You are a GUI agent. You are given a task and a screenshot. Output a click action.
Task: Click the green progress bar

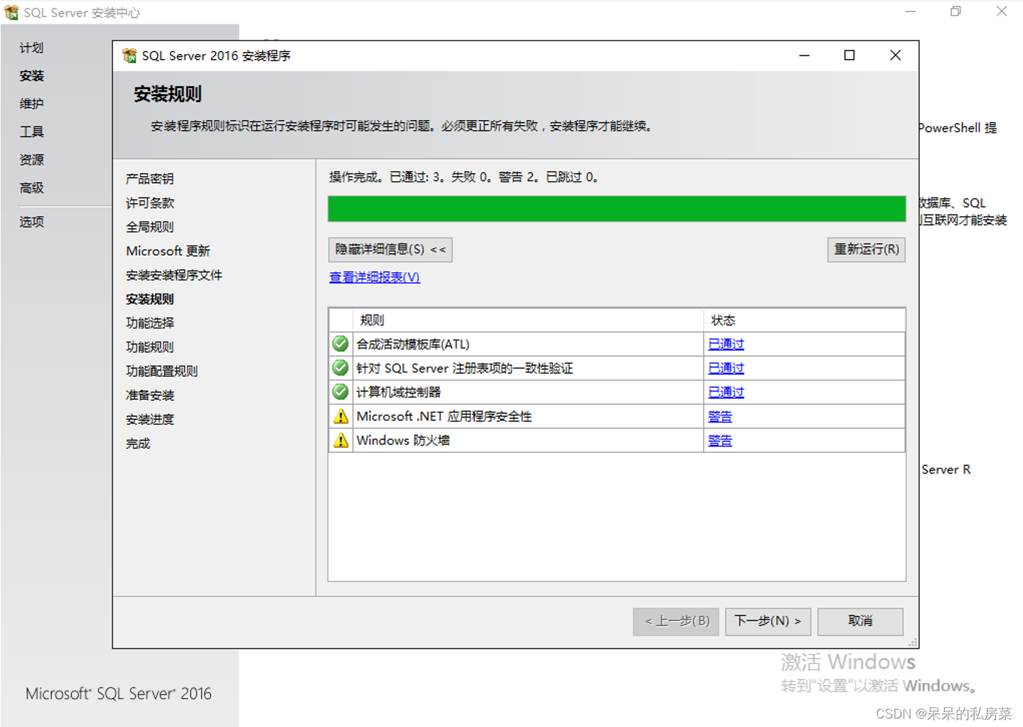(x=616, y=209)
